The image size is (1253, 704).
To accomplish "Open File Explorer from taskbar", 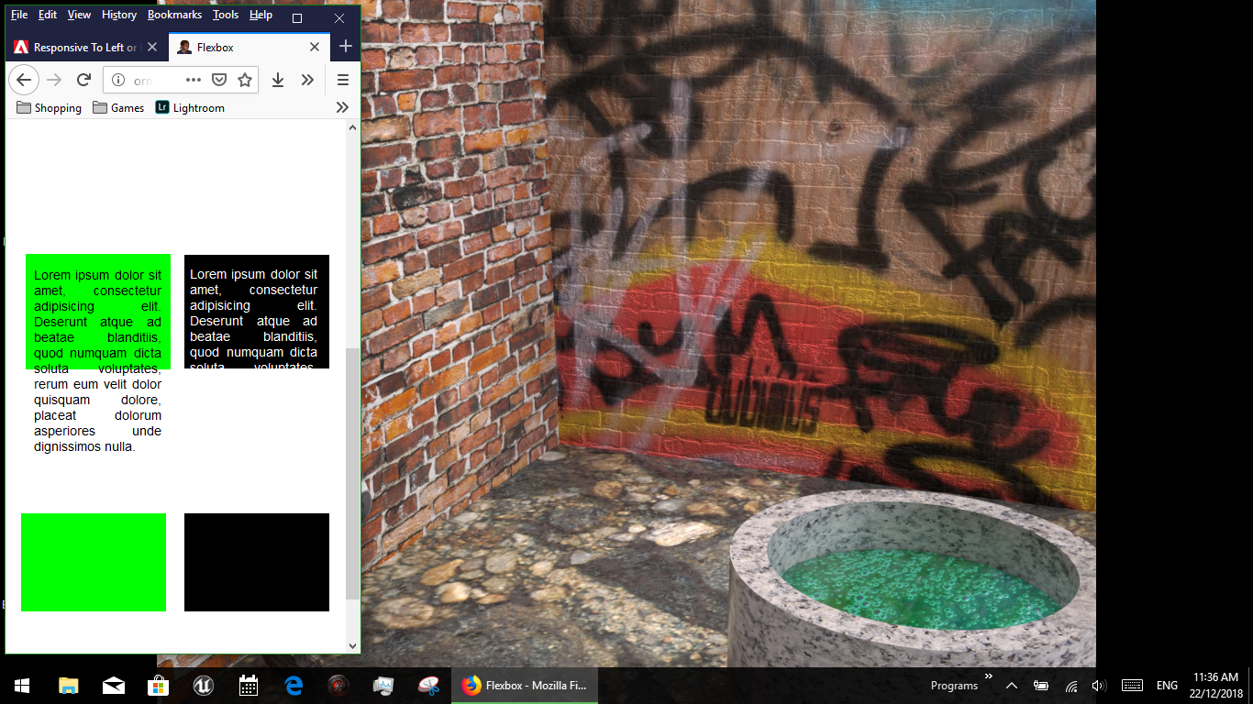I will [x=68, y=686].
